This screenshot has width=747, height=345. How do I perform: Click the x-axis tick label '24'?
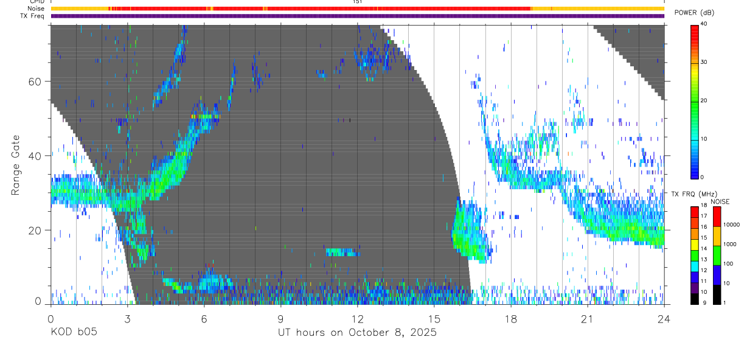click(x=664, y=319)
